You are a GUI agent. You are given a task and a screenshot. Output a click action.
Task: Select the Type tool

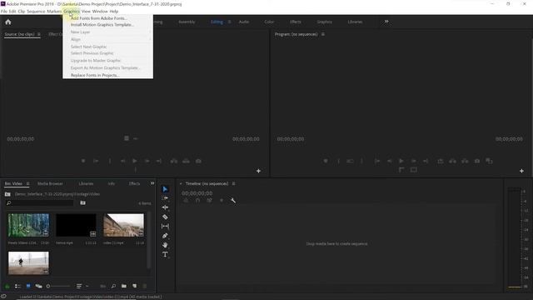pos(165,254)
